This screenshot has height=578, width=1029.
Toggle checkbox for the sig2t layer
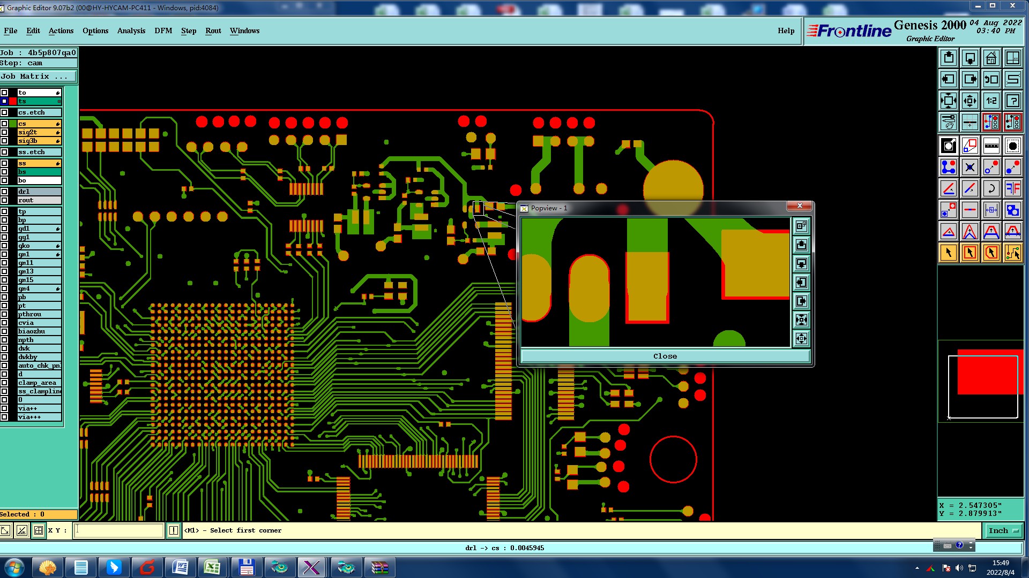(4, 132)
